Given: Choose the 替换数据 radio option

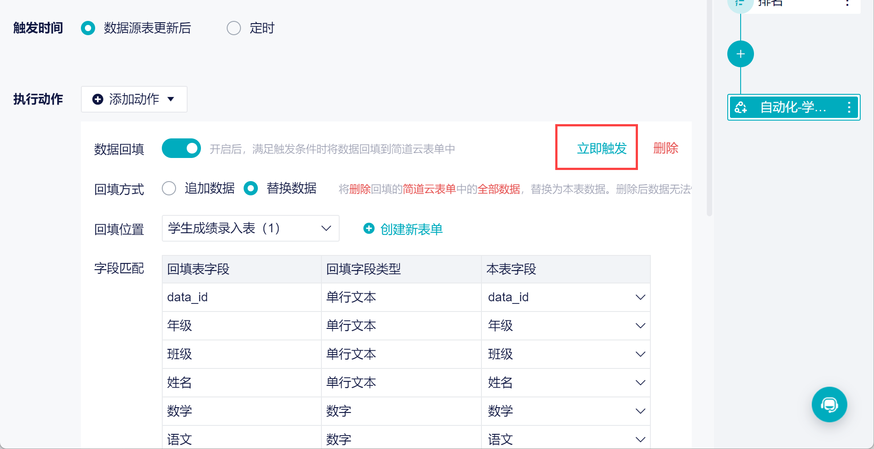Looking at the screenshot, I should click(x=251, y=188).
